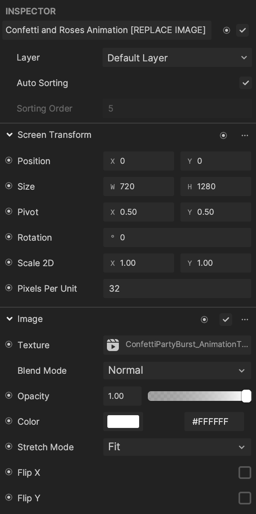The height and width of the screenshot is (514, 256).
Task: Collapse the Image section
Action: pyautogui.click(x=10, y=319)
